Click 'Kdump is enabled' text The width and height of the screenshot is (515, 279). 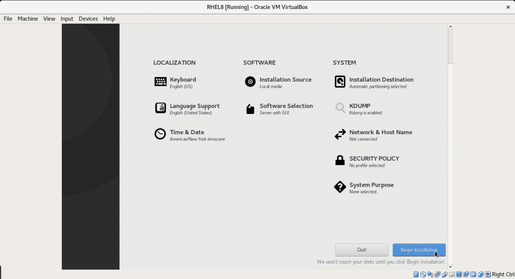[365, 113]
